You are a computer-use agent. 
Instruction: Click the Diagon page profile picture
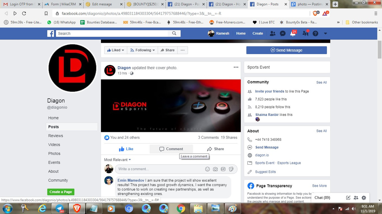tap(72, 68)
